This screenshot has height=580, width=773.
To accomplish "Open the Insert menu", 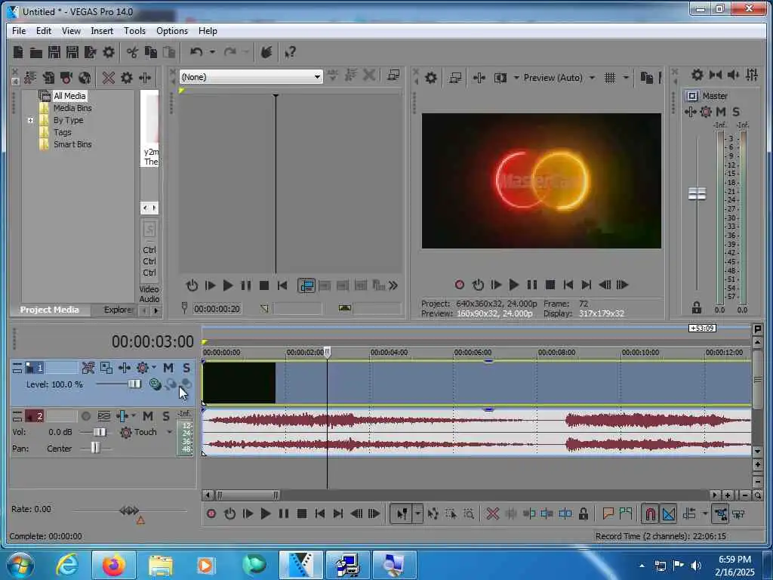I will [102, 30].
